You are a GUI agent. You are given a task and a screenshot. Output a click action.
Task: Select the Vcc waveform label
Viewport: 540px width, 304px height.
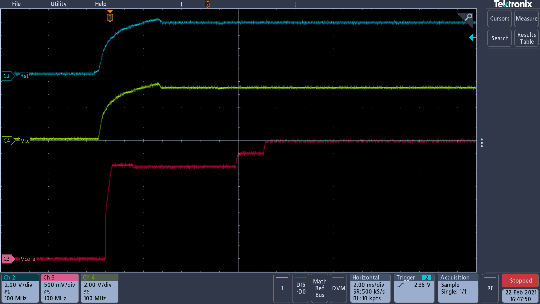(25, 141)
